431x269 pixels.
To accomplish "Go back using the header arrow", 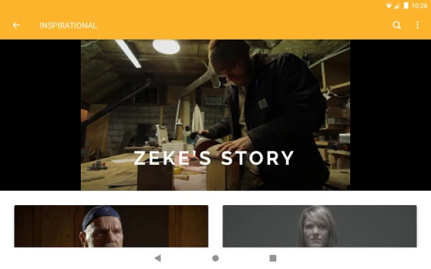I will [x=16, y=26].
